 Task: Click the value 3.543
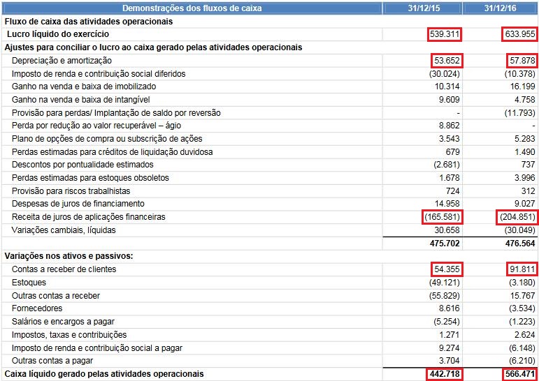coord(450,139)
